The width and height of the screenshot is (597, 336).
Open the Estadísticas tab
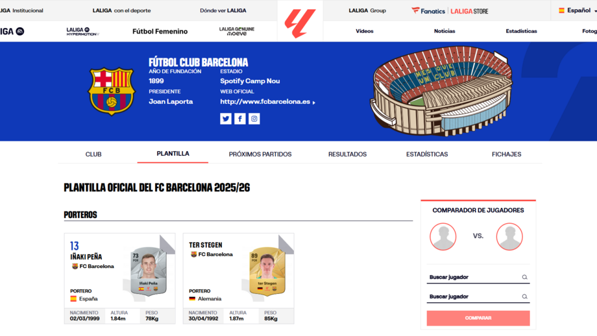427,154
